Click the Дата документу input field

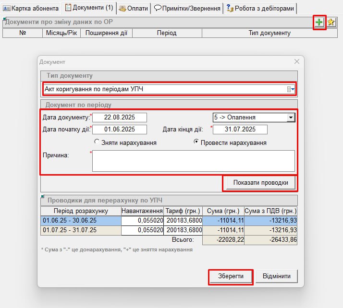[119, 118]
